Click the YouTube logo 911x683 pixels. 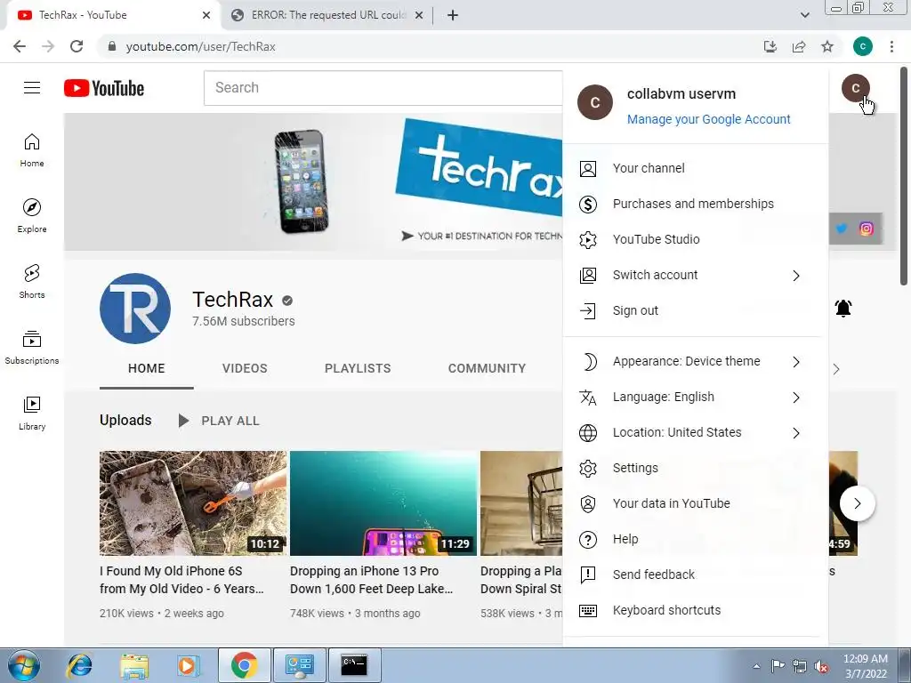click(x=104, y=88)
